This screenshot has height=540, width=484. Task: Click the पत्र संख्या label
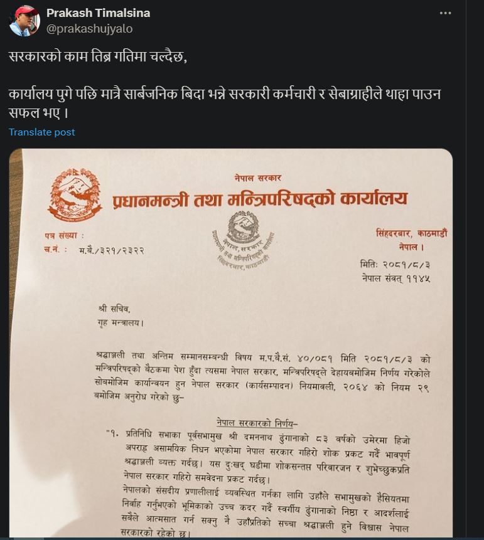click(64, 236)
